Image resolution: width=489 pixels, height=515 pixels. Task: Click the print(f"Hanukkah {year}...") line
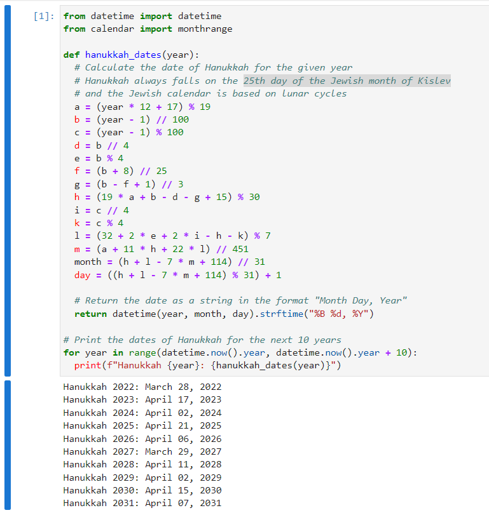(x=208, y=366)
